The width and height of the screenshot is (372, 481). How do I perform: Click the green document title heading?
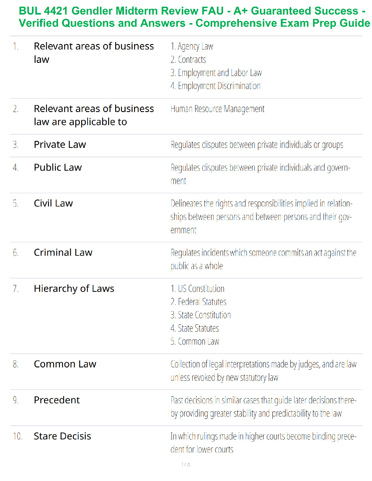click(x=194, y=17)
